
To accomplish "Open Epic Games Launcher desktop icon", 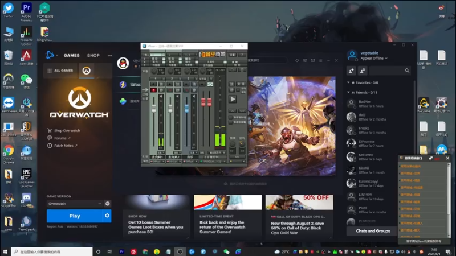I will tap(26, 178).
